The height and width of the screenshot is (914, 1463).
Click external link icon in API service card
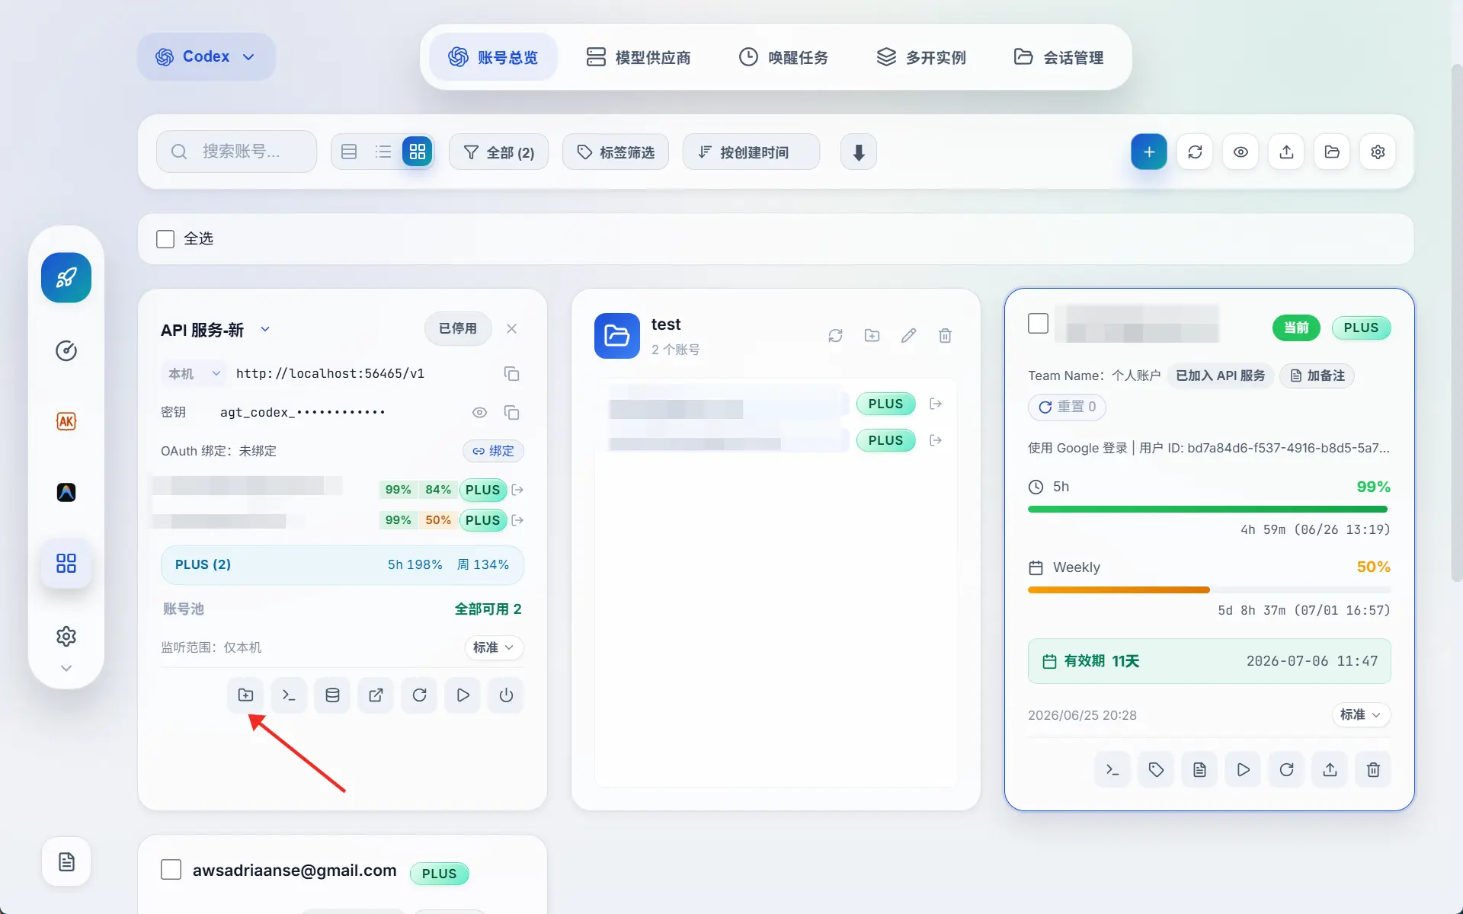tap(376, 695)
